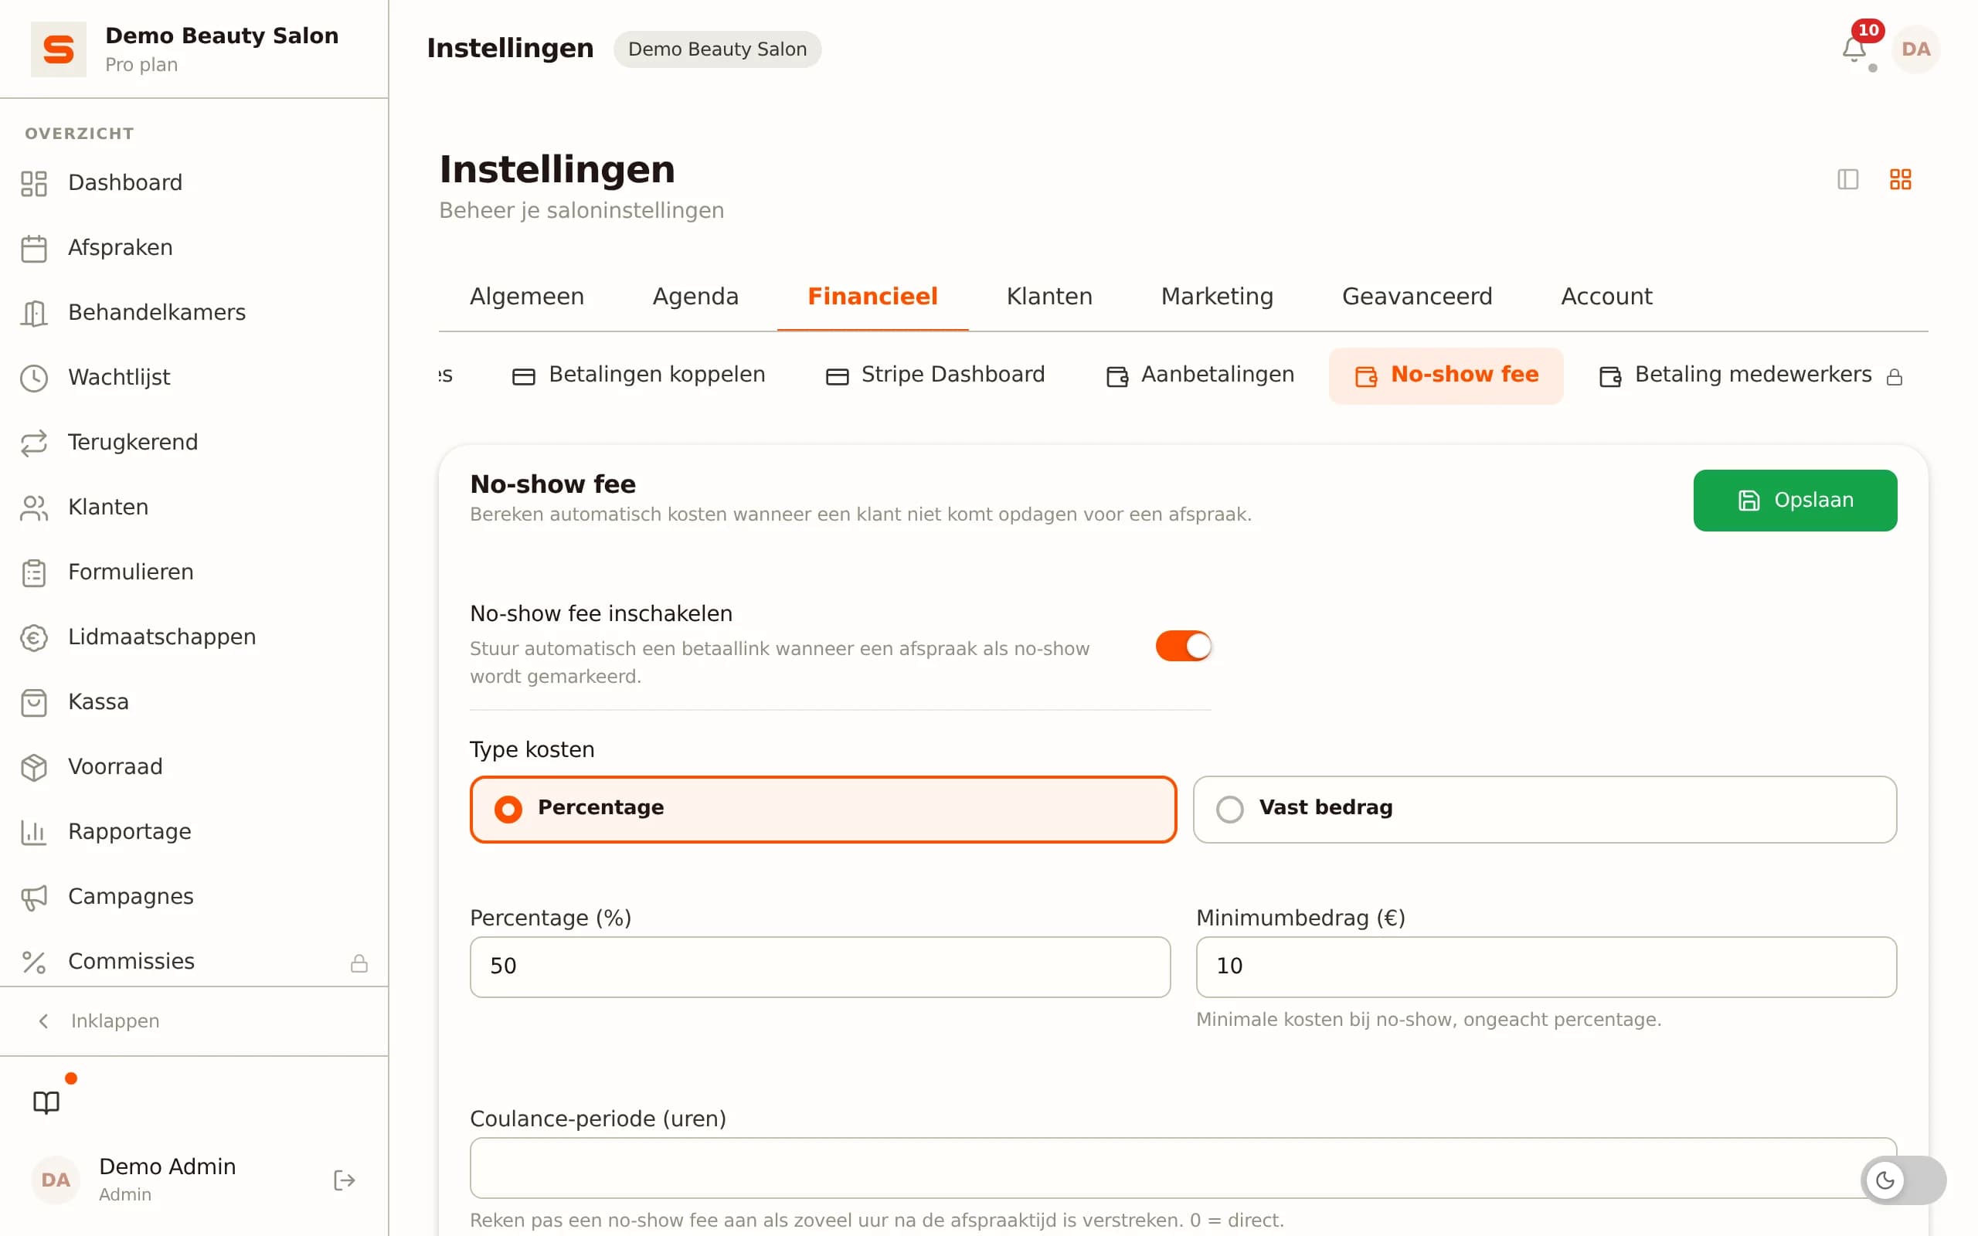Click the Kassa shopping bag icon
The image size is (1978, 1236).
click(33, 702)
